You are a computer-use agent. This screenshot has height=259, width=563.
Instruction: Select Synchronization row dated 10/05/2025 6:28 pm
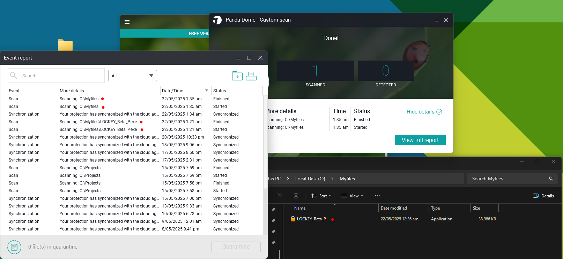coord(135,214)
